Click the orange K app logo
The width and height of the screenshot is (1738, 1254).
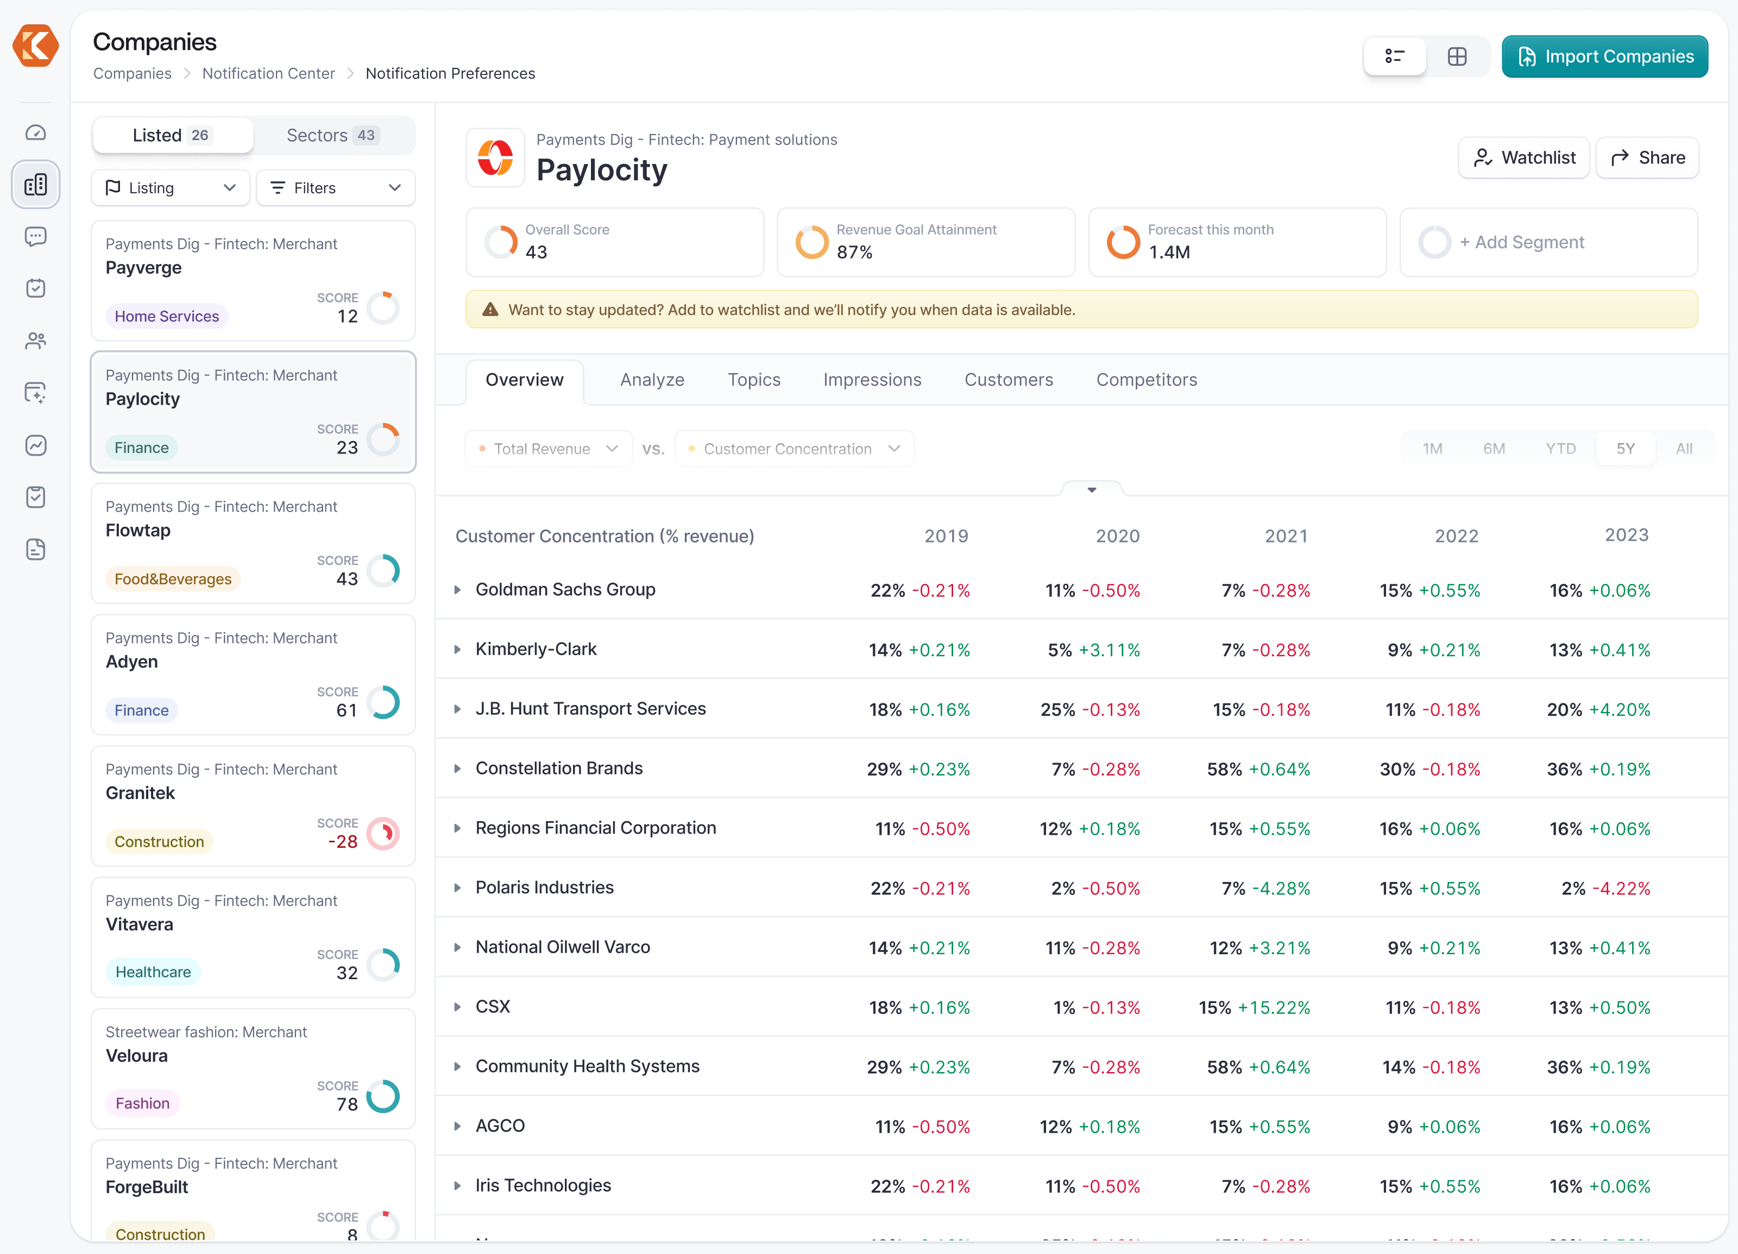(35, 46)
